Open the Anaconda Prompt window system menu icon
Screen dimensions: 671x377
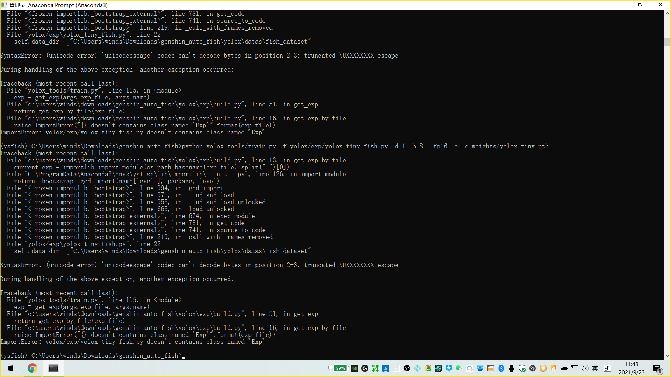point(4,5)
